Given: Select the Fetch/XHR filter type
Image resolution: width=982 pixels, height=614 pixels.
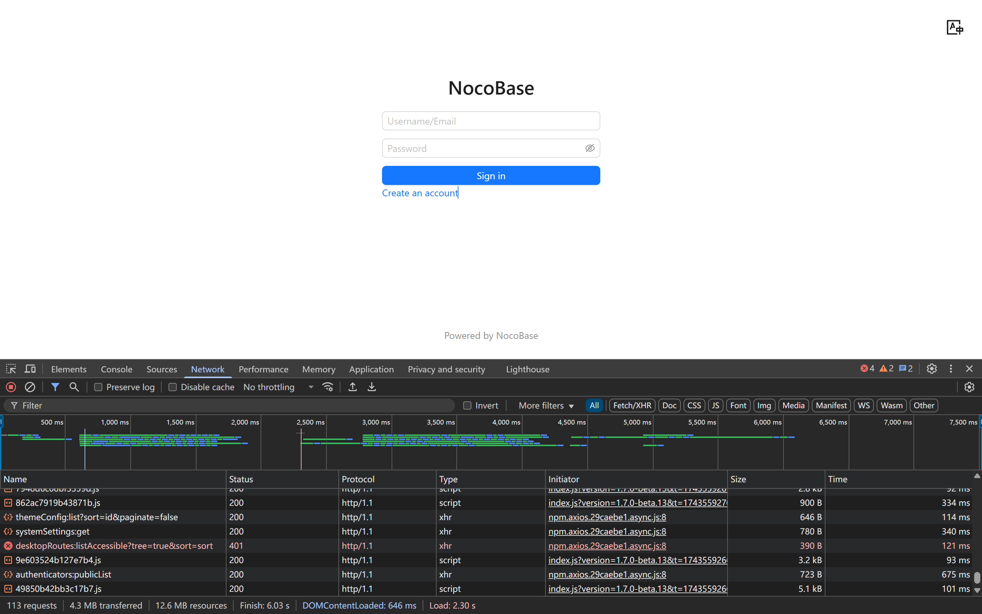Looking at the screenshot, I should (632, 405).
